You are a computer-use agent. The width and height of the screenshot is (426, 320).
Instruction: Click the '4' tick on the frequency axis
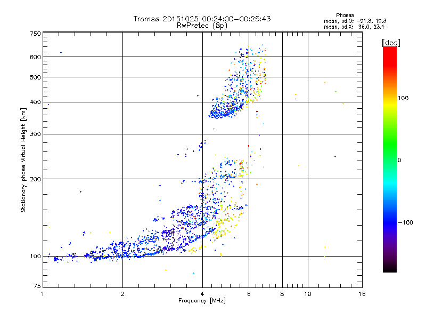[202, 294]
